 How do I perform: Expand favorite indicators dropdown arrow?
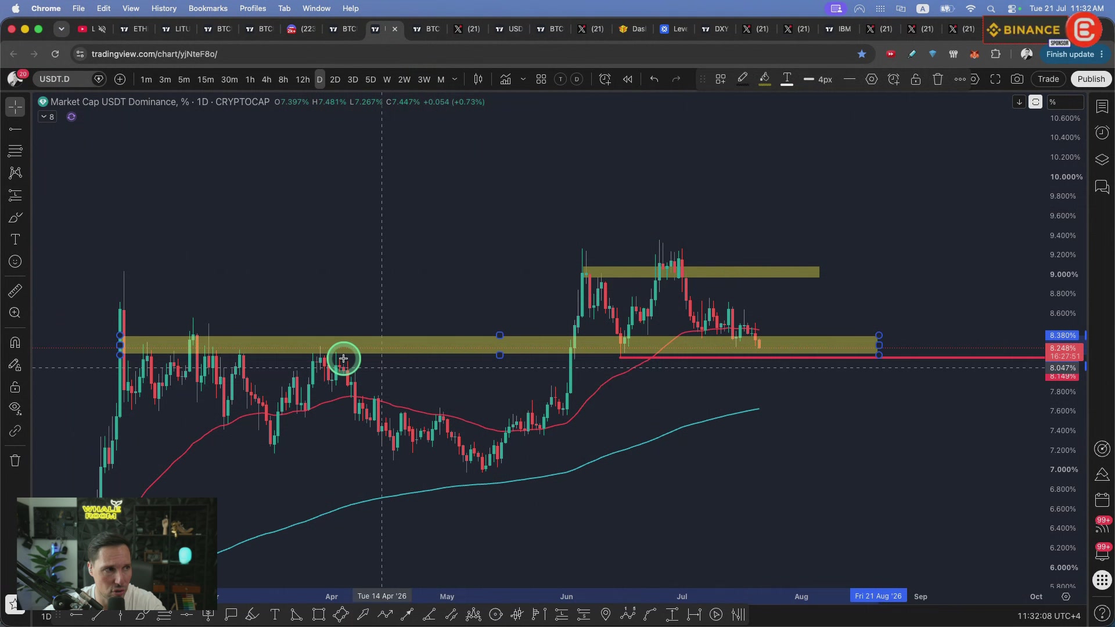click(x=523, y=80)
